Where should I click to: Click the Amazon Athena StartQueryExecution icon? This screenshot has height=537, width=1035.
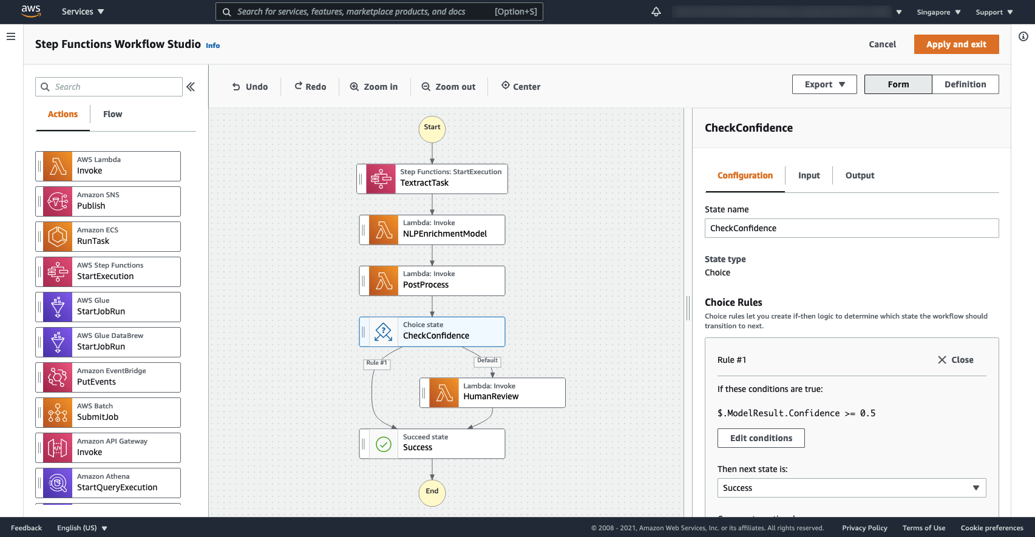click(58, 483)
